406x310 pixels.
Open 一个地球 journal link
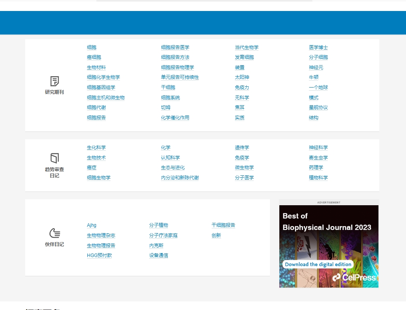coord(318,88)
